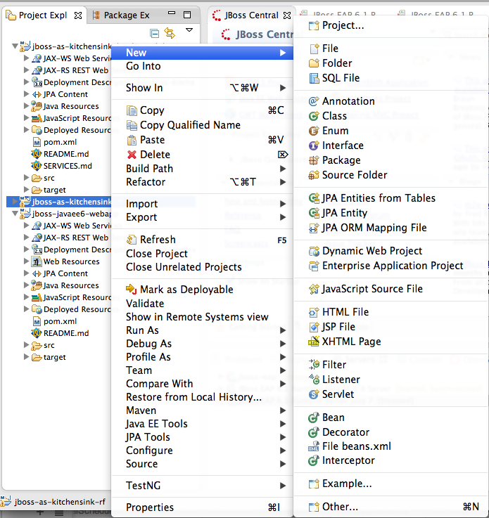The width and height of the screenshot is (489, 518).
Task: Open the Show In submenu
Action: click(203, 88)
